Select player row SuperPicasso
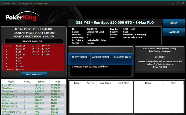This screenshot has height=115, width=186. (32, 94)
